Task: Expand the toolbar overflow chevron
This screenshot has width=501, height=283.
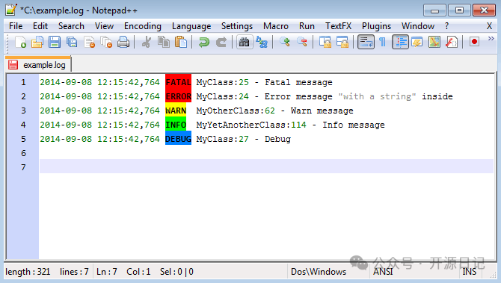Action: click(491, 39)
